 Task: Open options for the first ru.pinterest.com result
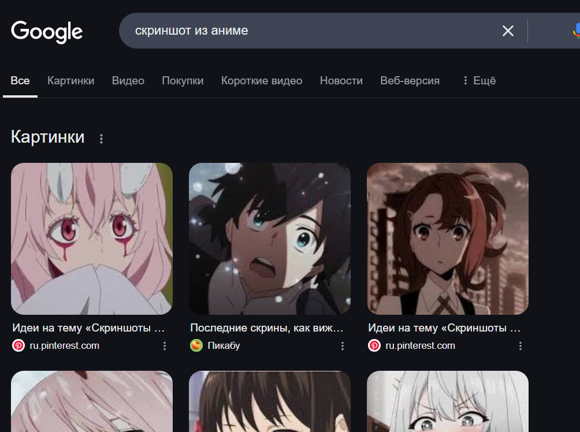click(165, 346)
